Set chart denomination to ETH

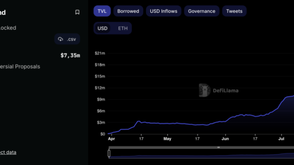[x=123, y=28]
